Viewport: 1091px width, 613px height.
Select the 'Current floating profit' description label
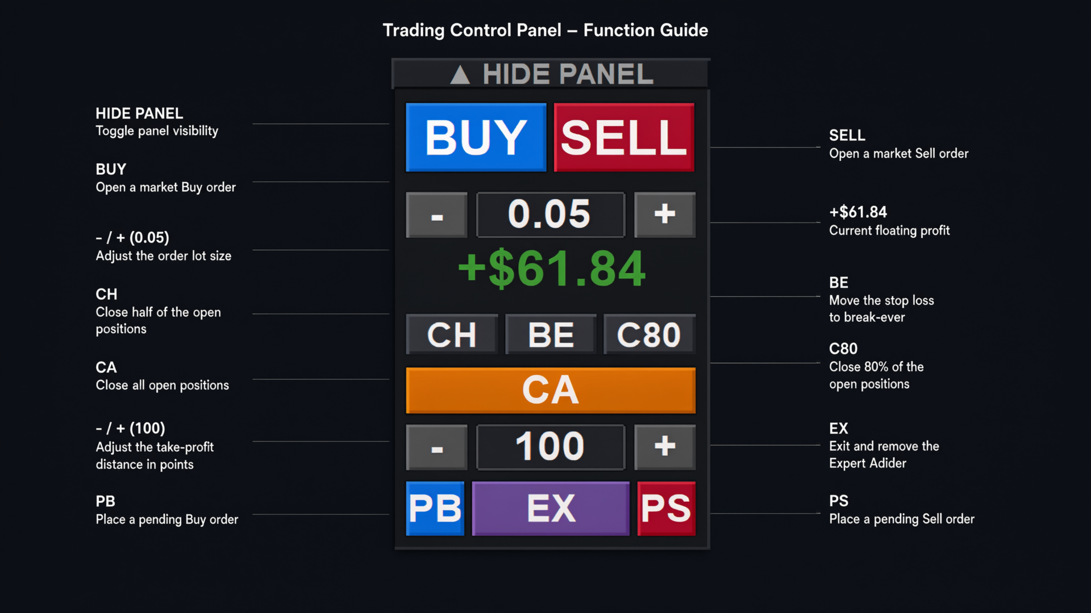889,230
